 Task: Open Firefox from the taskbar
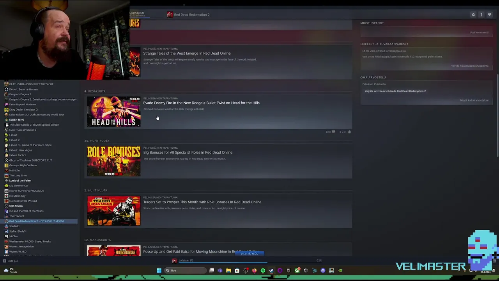tap(254, 270)
